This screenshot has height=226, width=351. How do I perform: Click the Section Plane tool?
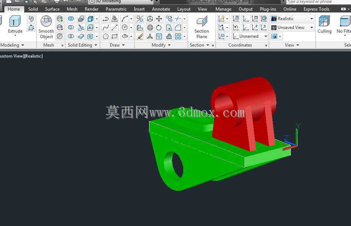point(202,27)
